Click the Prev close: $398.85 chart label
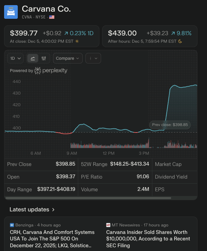 click(170, 125)
